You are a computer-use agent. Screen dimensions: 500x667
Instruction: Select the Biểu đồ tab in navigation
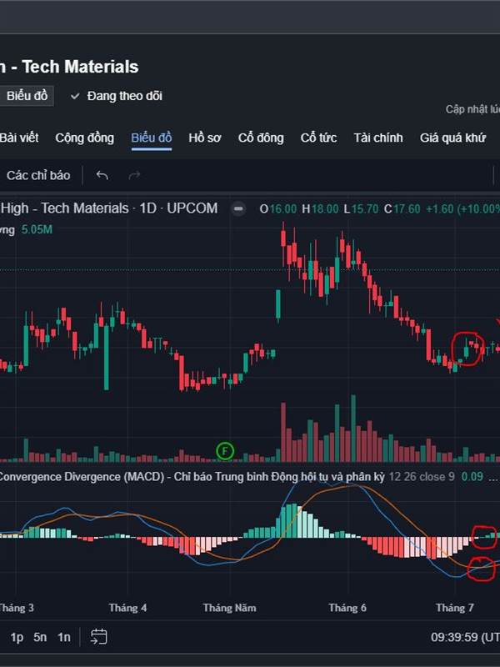[x=152, y=138]
